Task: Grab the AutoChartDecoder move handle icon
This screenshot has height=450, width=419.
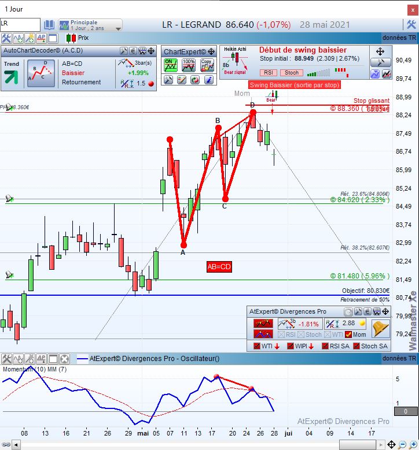Action: (x=151, y=51)
